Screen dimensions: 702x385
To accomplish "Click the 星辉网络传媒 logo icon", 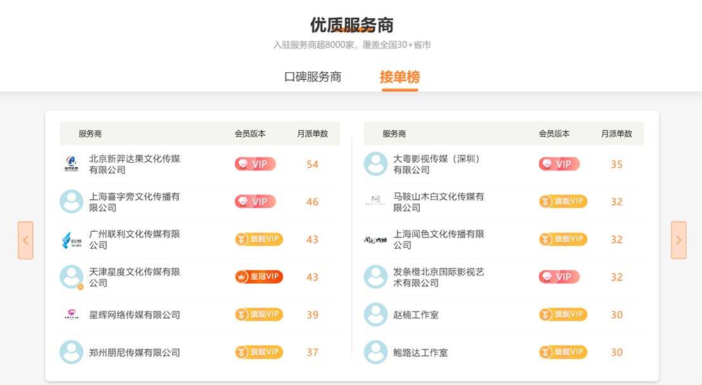I will coord(70,315).
